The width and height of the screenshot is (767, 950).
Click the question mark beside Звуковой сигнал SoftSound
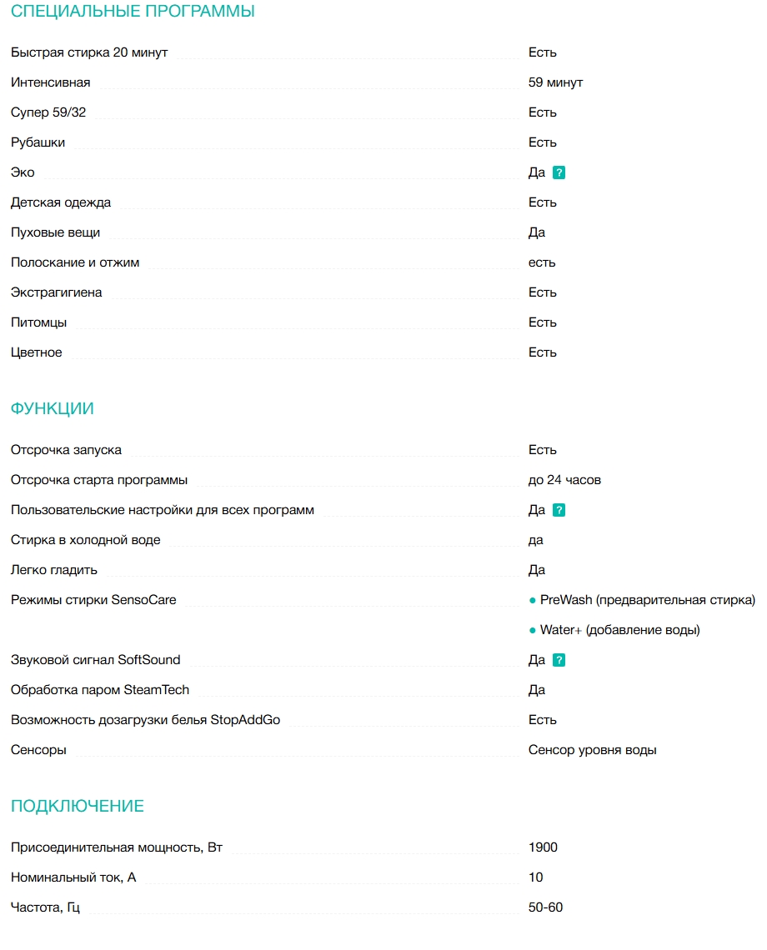pos(559,660)
